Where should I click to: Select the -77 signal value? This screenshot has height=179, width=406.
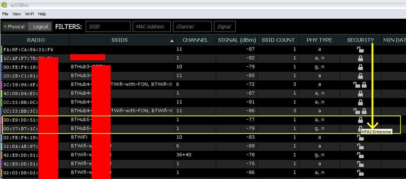(x=251, y=120)
